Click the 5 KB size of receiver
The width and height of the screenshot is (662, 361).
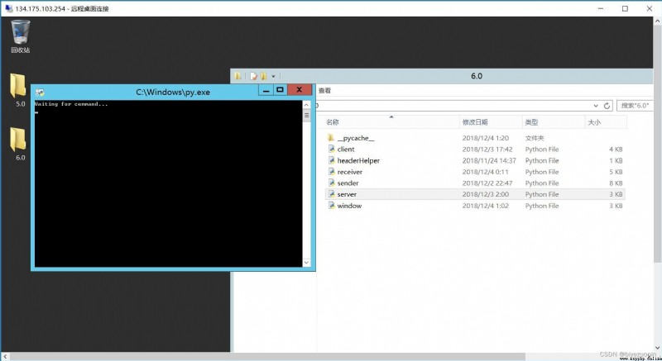(616, 172)
